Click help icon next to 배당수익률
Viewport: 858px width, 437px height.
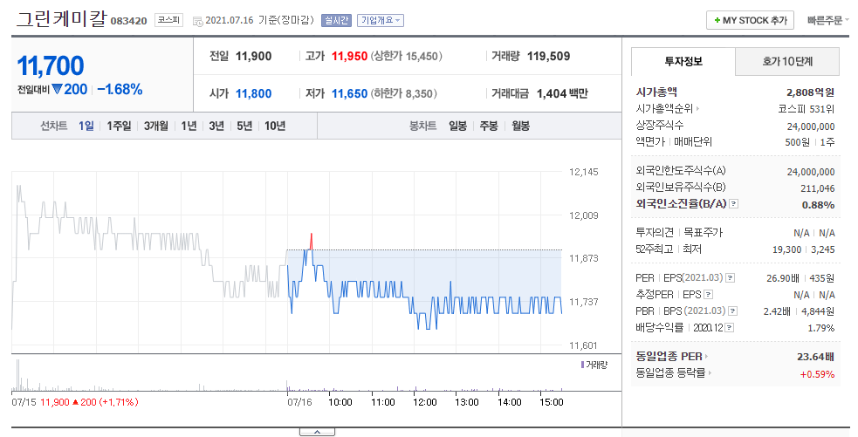(729, 328)
